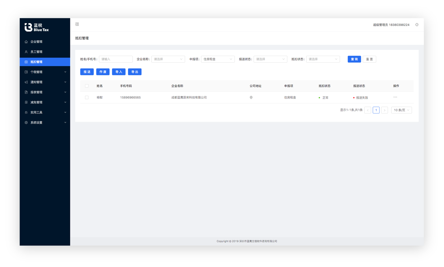Change page size from 10 条/页
The image size is (444, 267).
pos(402,110)
